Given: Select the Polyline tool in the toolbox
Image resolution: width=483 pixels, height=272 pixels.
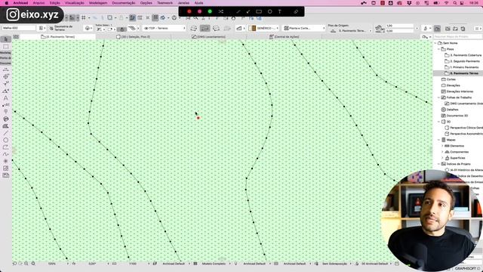Looking at the screenshot, I should pyautogui.click(x=5, y=147).
